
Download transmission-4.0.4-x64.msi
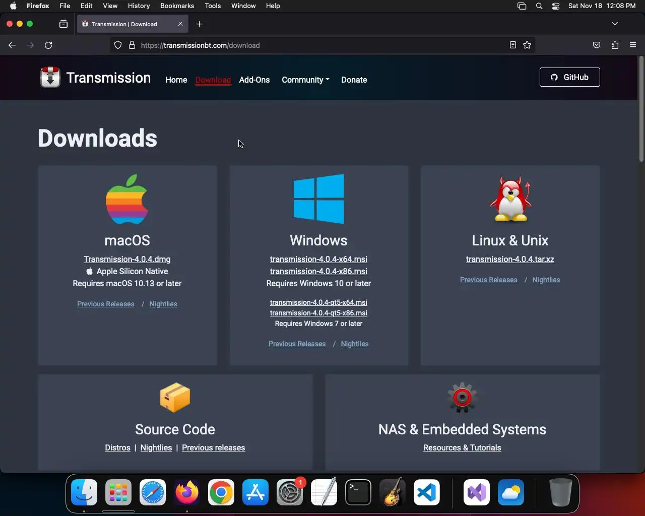(x=318, y=259)
